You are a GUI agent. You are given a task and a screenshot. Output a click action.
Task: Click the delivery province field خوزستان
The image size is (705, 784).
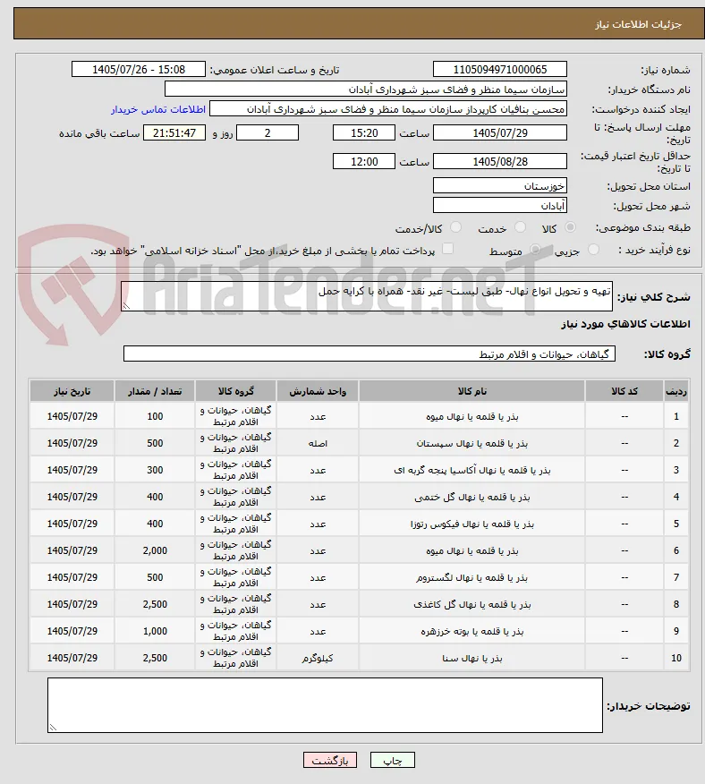500,185
